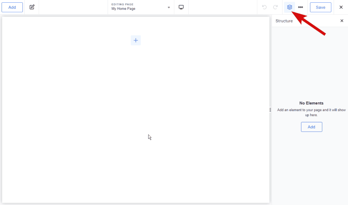Click the Add button in the top toolbar
Image resolution: width=348 pixels, height=205 pixels.
tap(12, 7)
